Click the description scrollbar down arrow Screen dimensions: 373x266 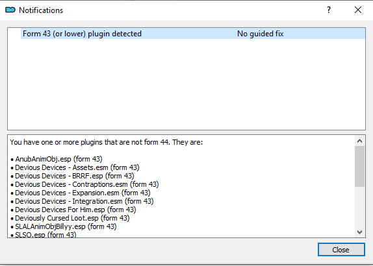[x=359, y=232]
